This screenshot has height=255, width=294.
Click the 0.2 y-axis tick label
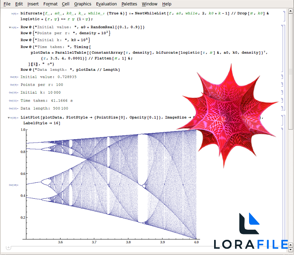[23, 218]
